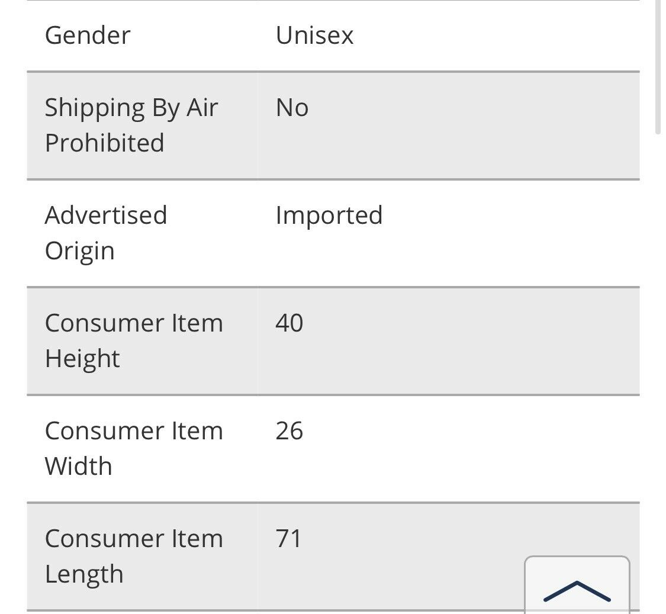Image resolution: width=666 pixels, height=614 pixels.
Task: Click the Consumer Item Width label
Action: (134, 448)
